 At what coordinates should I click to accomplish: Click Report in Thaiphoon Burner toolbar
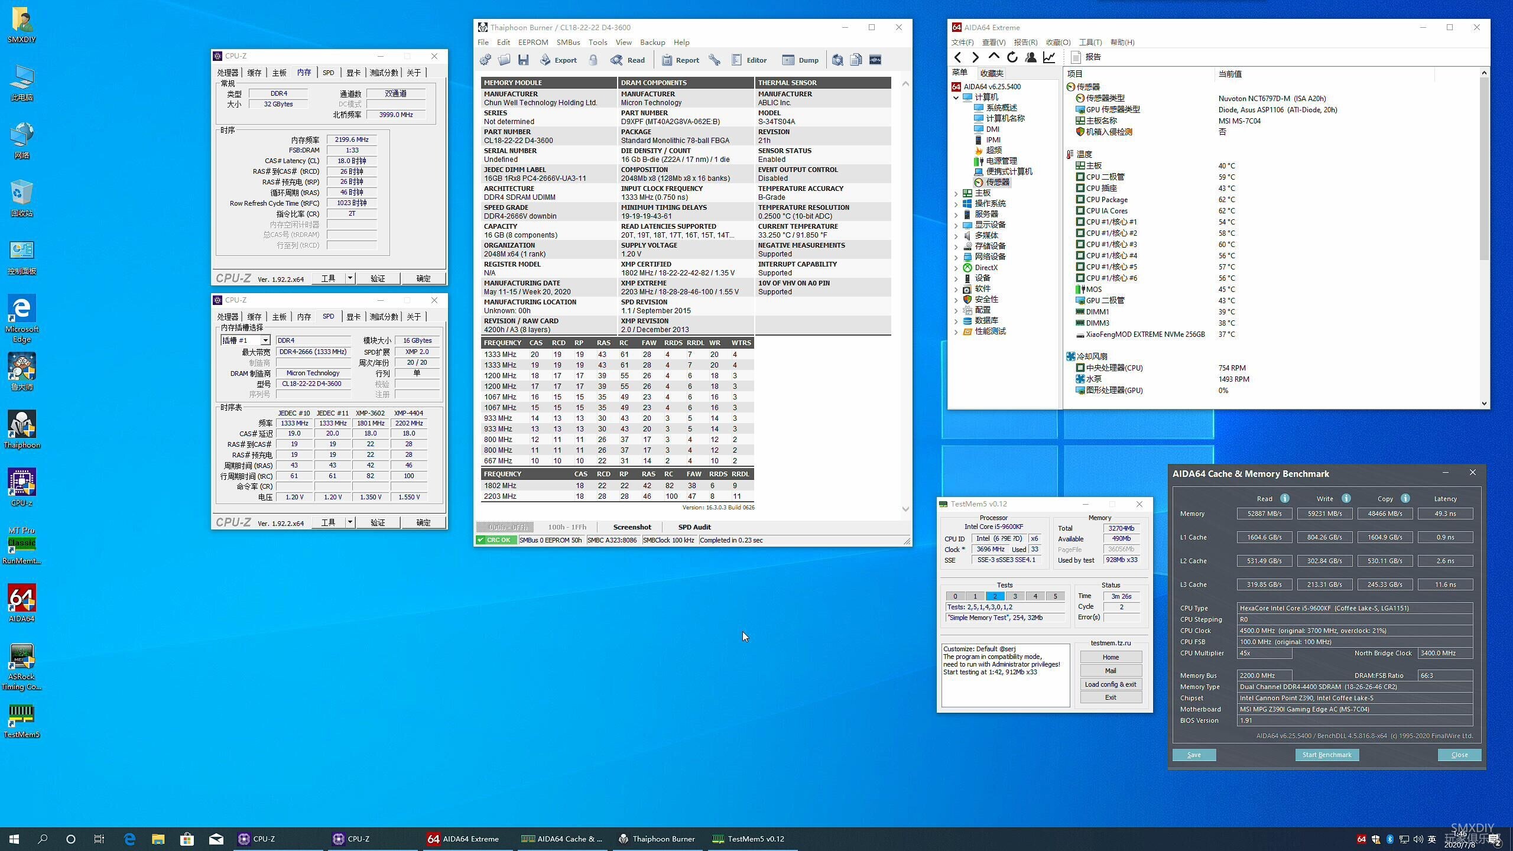680,60
